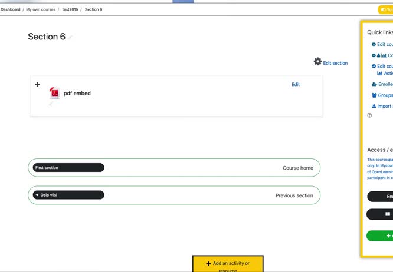Viewport: 393px width, 272px height.
Task: Click the pencil icon next to Section 6 title
Action: click(70, 37)
